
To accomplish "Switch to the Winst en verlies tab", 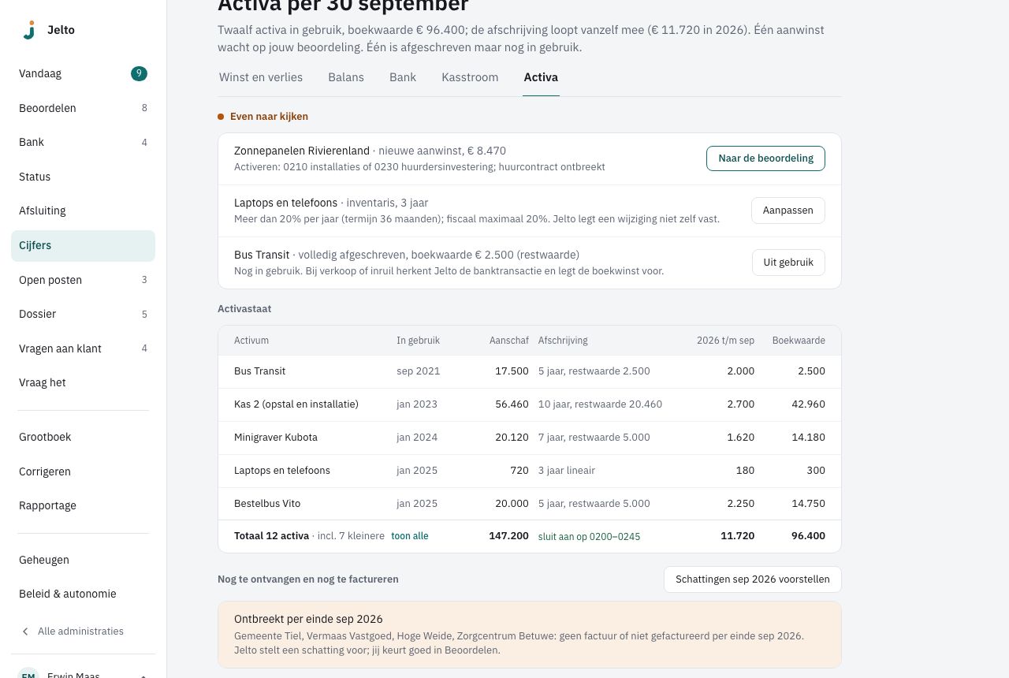I will point(261,77).
